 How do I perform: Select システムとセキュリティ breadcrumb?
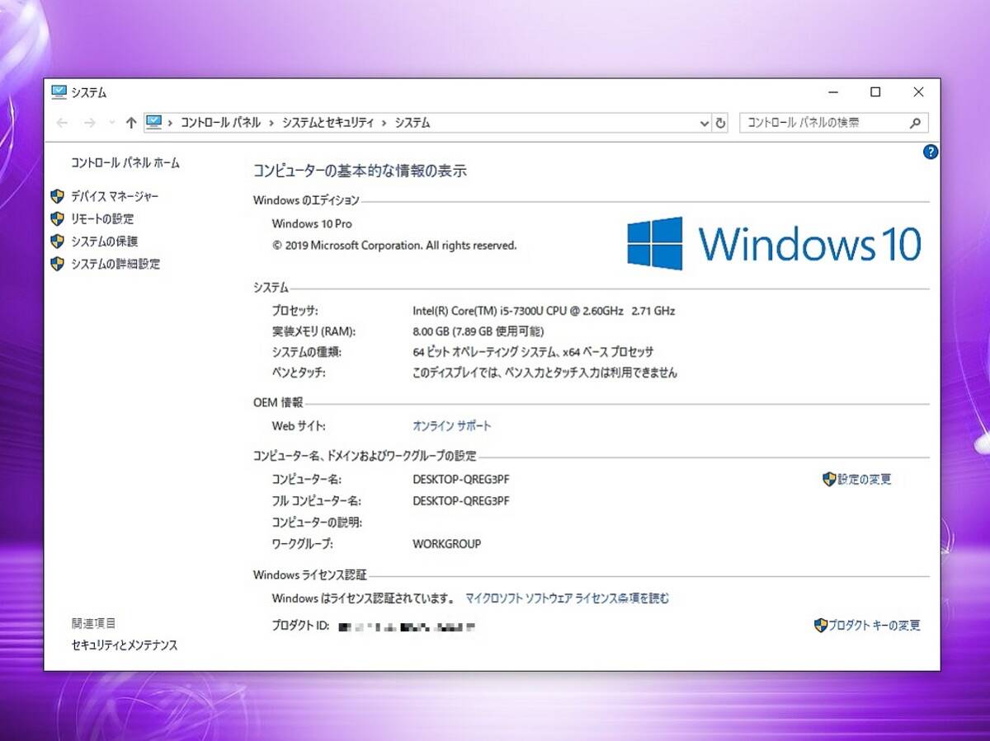coord(328,123)
